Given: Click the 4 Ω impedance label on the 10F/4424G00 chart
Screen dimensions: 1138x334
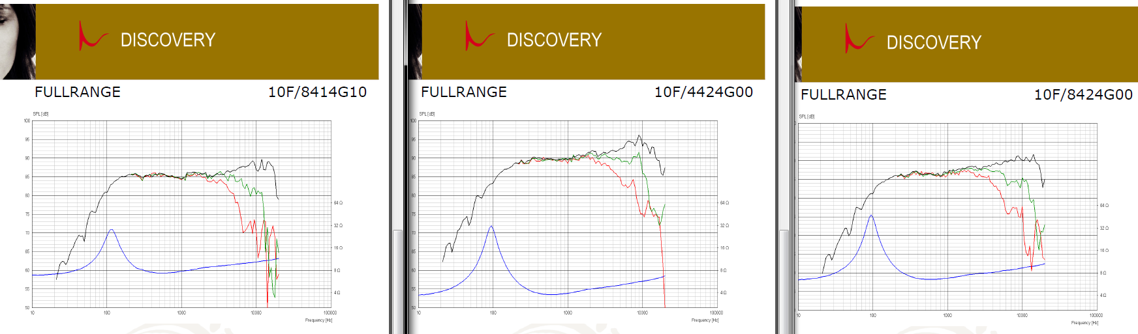Looking at the screenshot, I should (724, 293).
